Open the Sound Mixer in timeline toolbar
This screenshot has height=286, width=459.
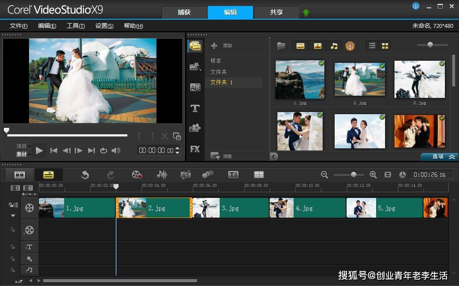tap(162, 174)
